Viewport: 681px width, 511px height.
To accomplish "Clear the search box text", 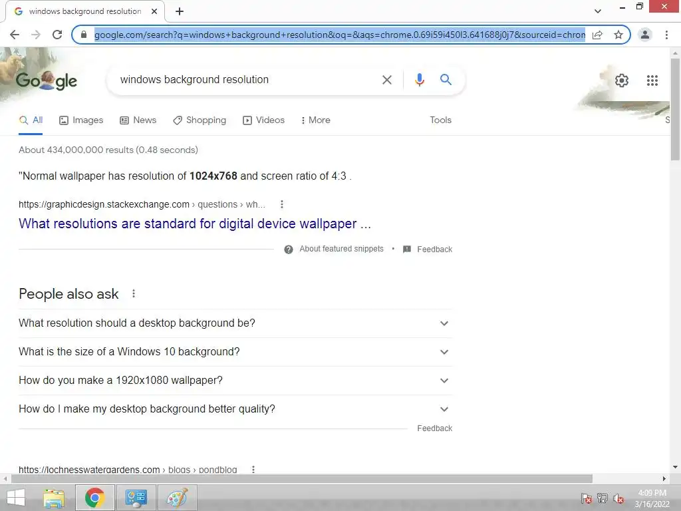I will pos(386,80).
